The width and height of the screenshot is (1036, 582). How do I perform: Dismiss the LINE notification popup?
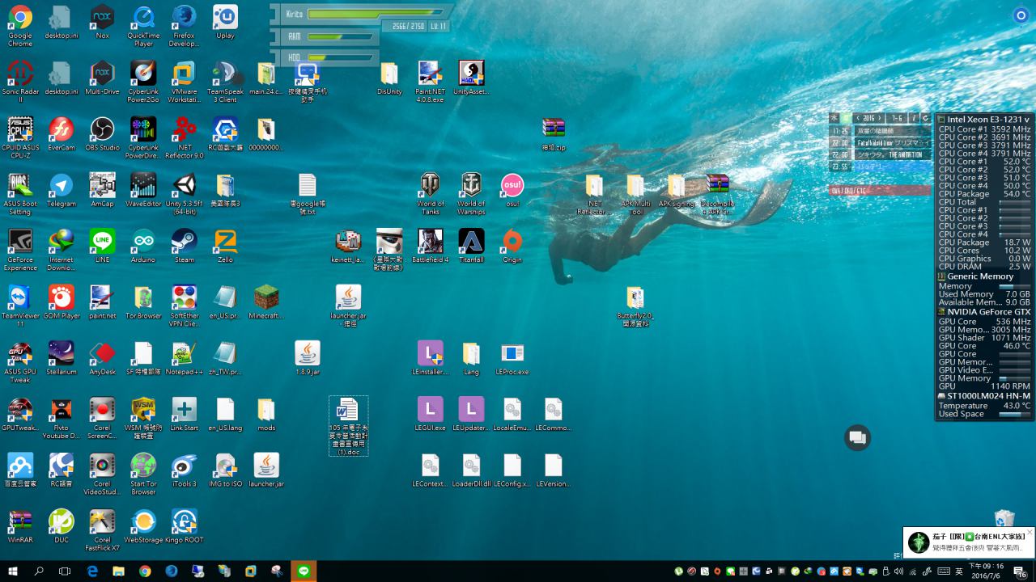(1030, 532)
